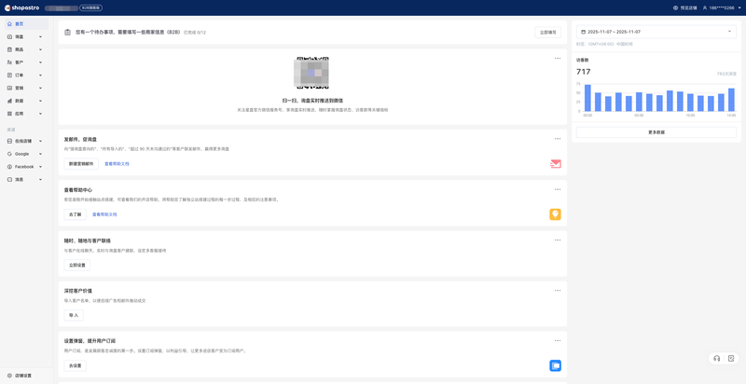Click the 在线店铺 store icon
The image size is (746, 384).
(10, 141)
